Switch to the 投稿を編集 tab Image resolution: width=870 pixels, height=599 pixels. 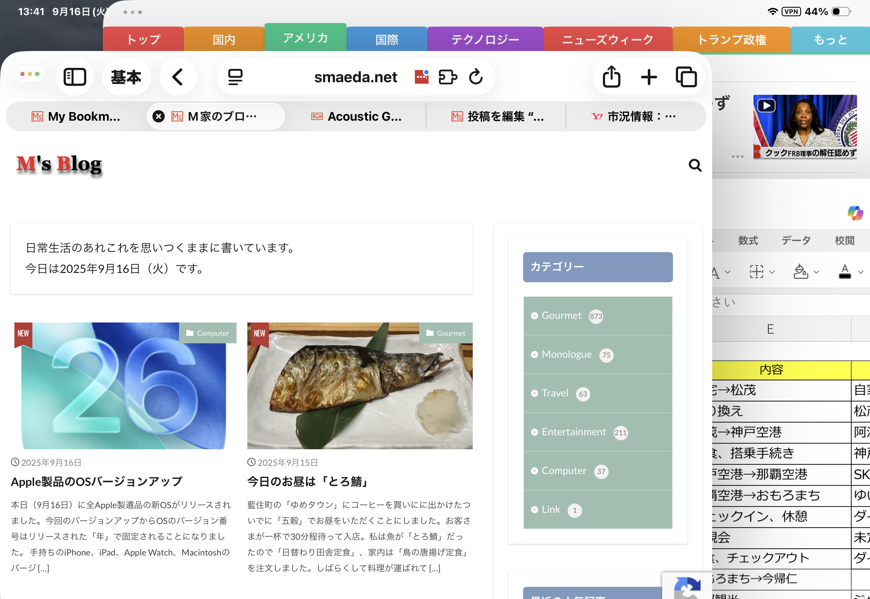pyautogui.click(x=497, y=116)
